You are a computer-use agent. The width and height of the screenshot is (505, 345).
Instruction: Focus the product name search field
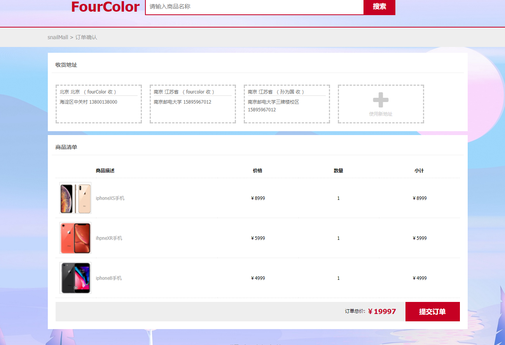(254, 7)
